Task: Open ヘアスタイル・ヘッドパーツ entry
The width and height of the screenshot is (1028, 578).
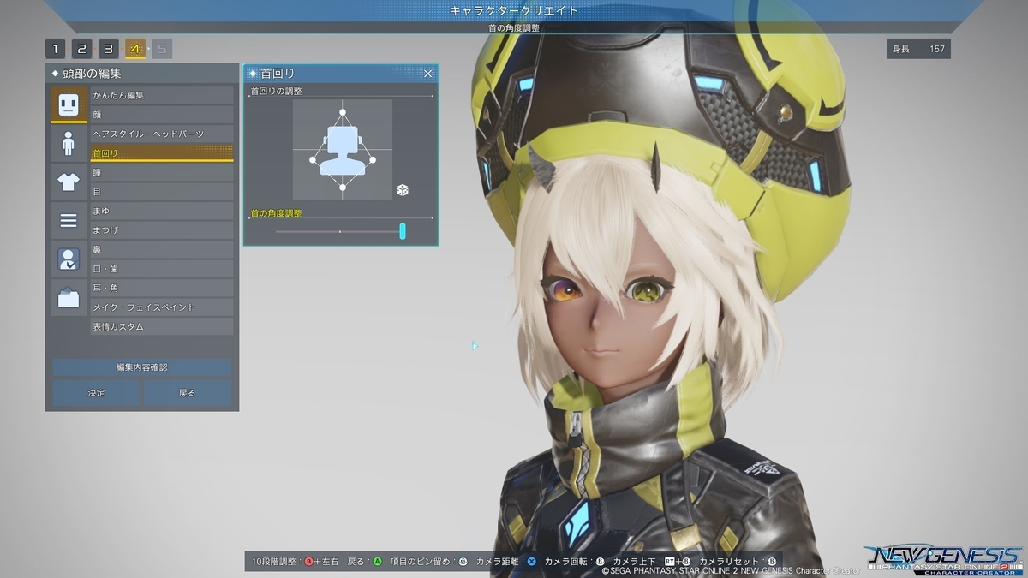Action: pos(162,134)
